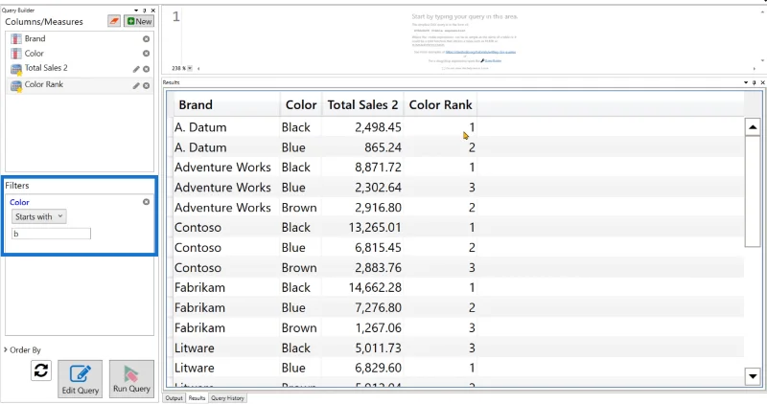The width and height of the screenshot is (767, 404).
Task: Select Total Sales 2 item name
Action: click(x=46, y=68)
